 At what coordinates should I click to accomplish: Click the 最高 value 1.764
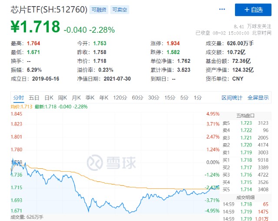tap(33, 43)
